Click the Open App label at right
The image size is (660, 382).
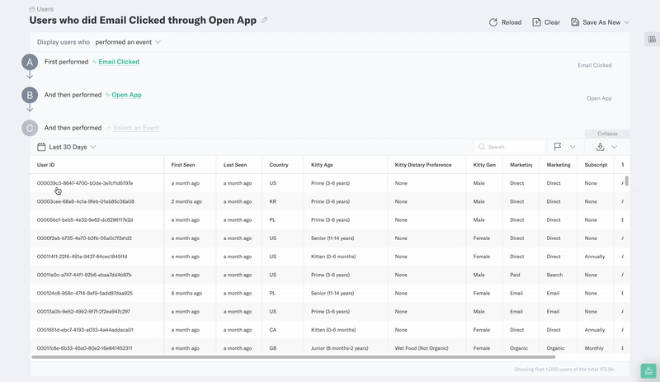coord(599,98)
